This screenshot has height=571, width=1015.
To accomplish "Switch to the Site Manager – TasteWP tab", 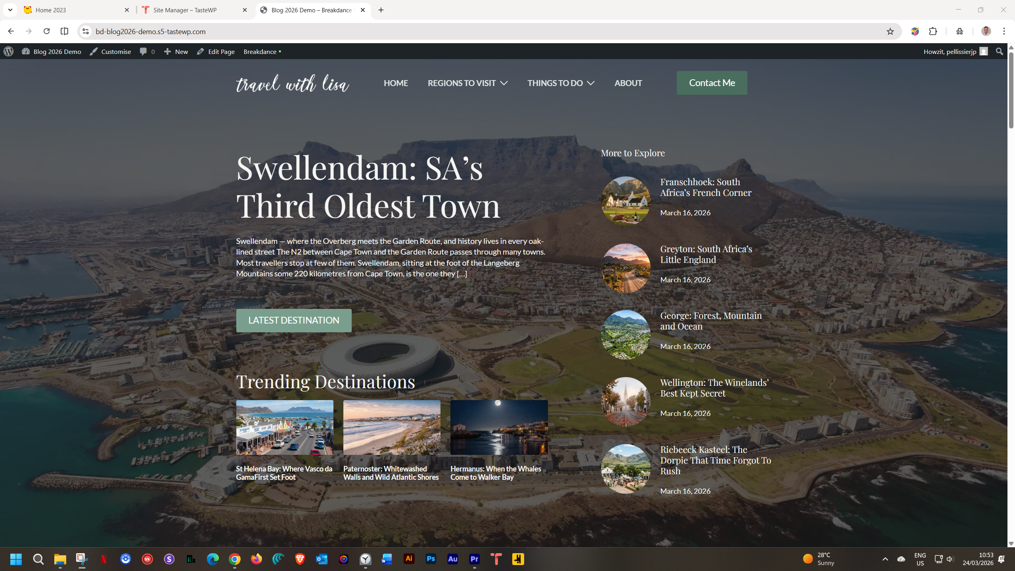I will click(x=185, y=10).
